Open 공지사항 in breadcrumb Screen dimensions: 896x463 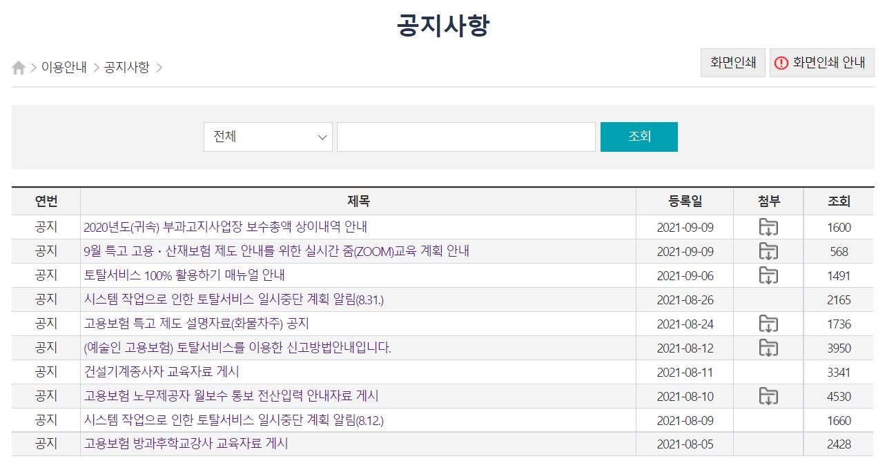[126, 68]
